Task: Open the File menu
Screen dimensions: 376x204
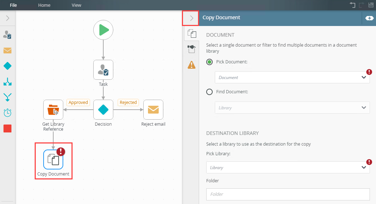Action: click(x=13, y=5)
